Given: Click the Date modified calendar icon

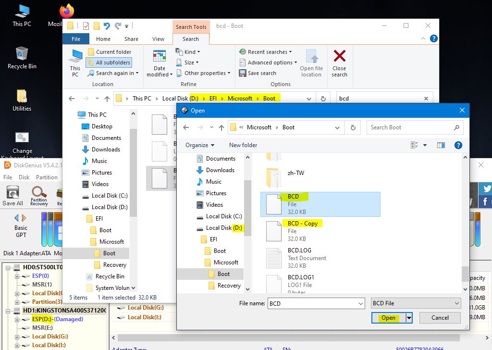Looking at the screenshot, I should click(159, 57).
